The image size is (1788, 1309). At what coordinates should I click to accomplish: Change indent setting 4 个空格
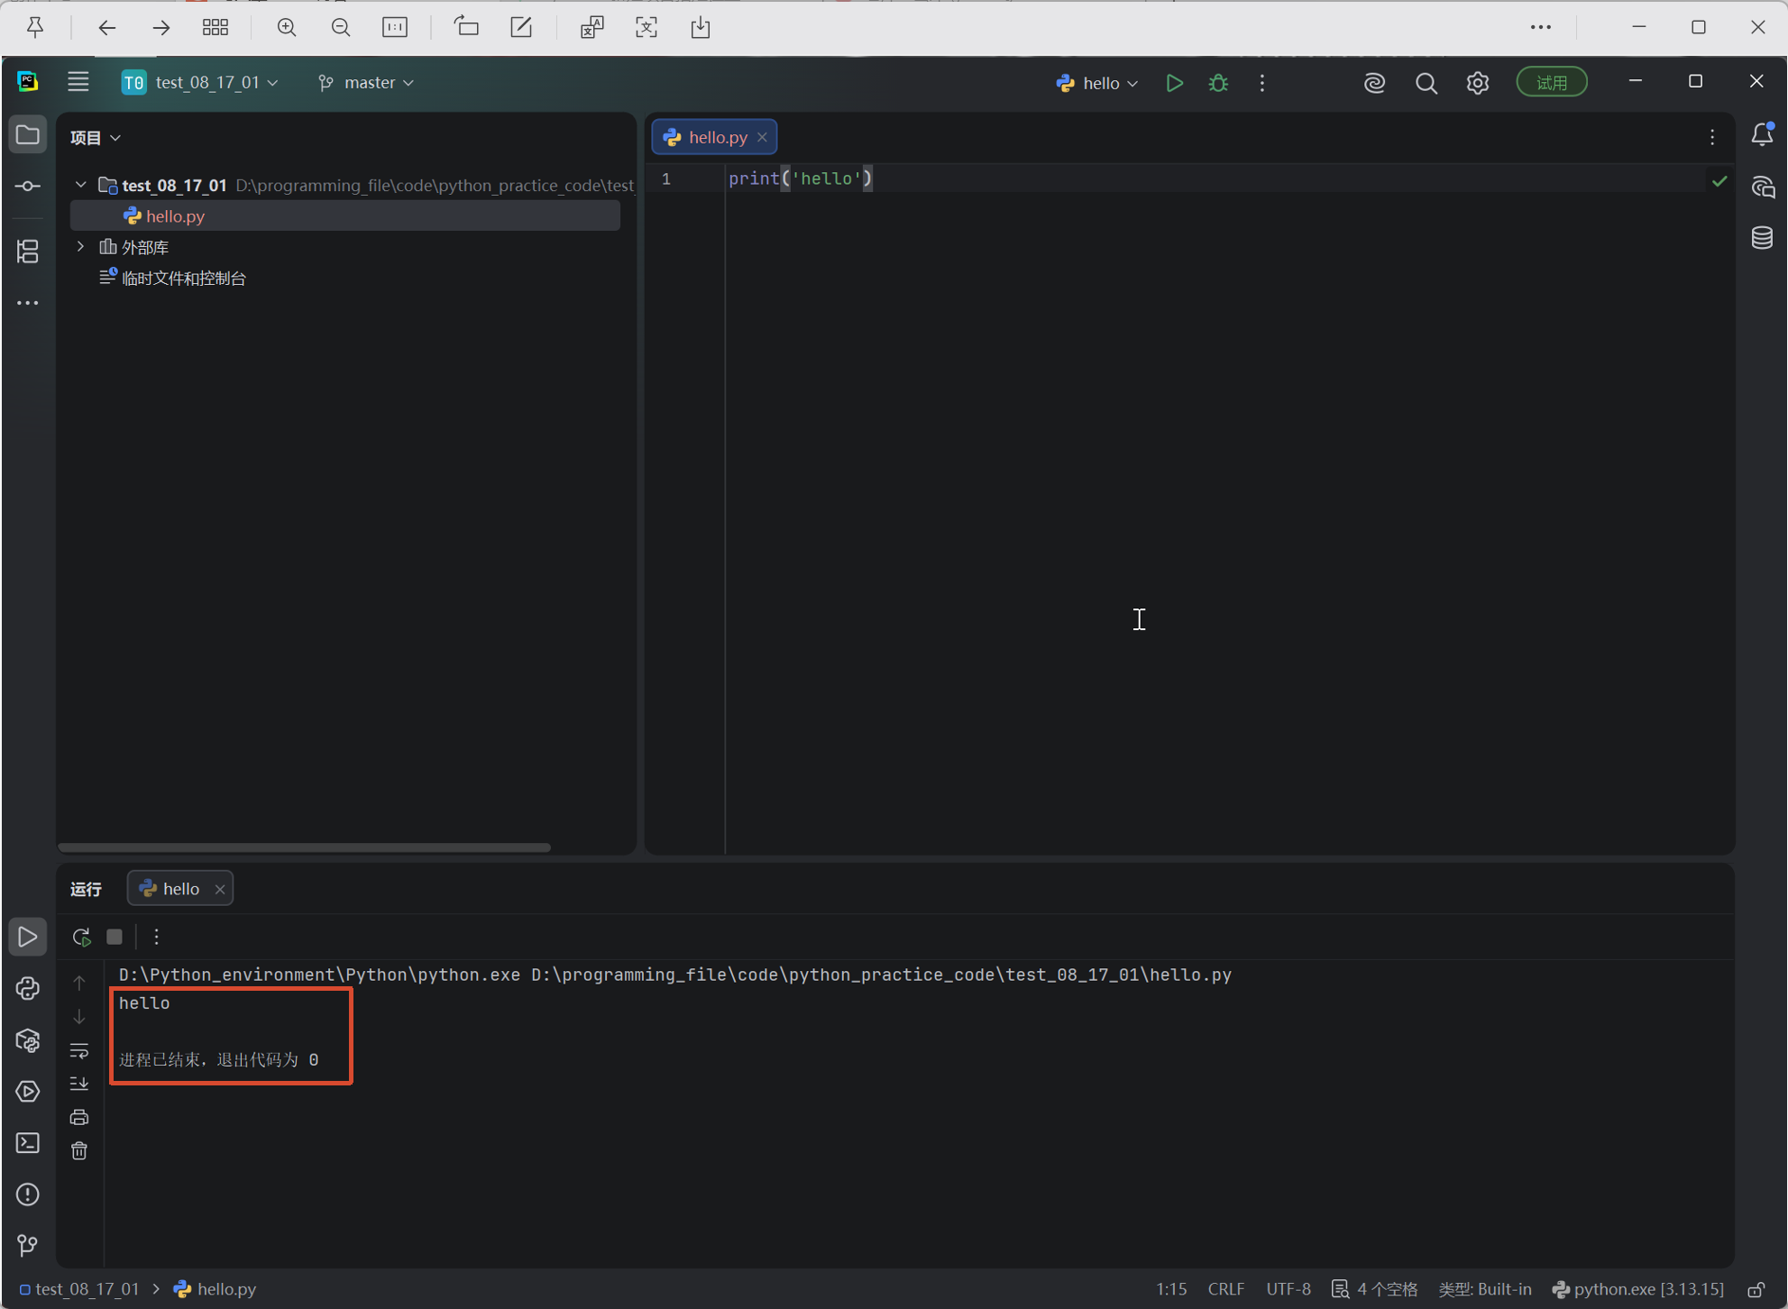1376,1289
